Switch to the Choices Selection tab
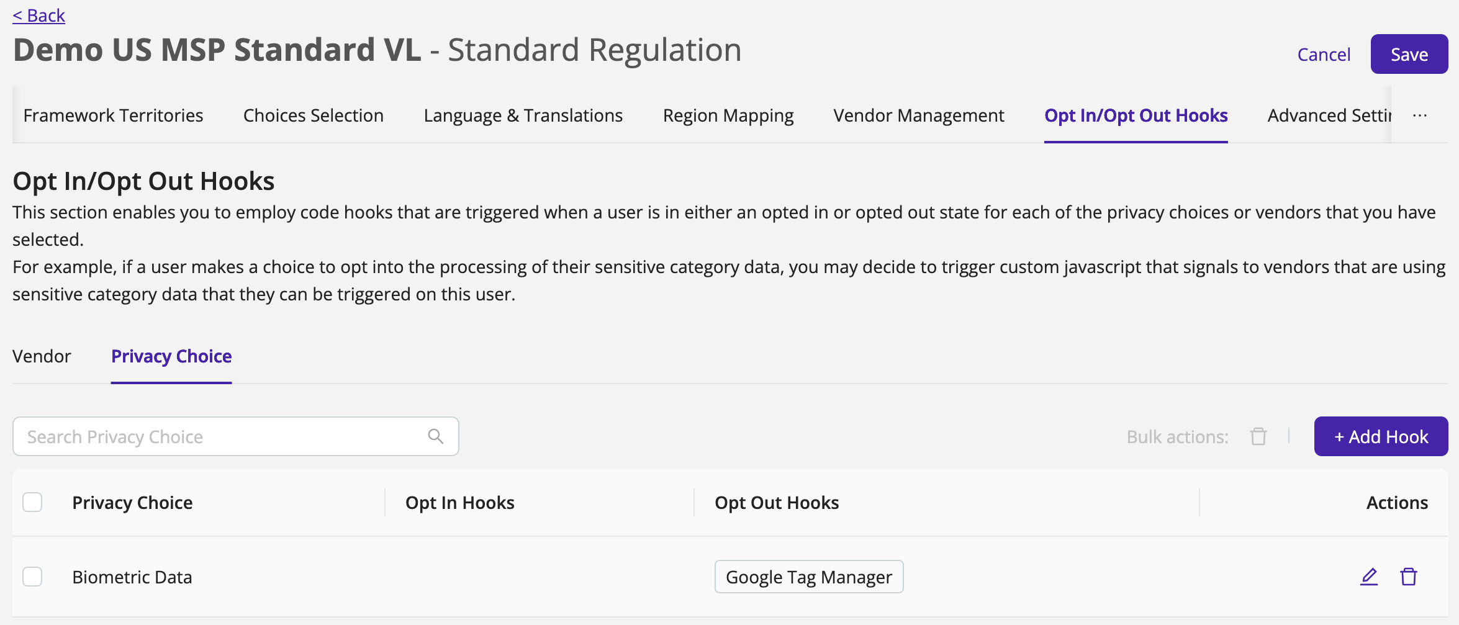 pos(314,115)
